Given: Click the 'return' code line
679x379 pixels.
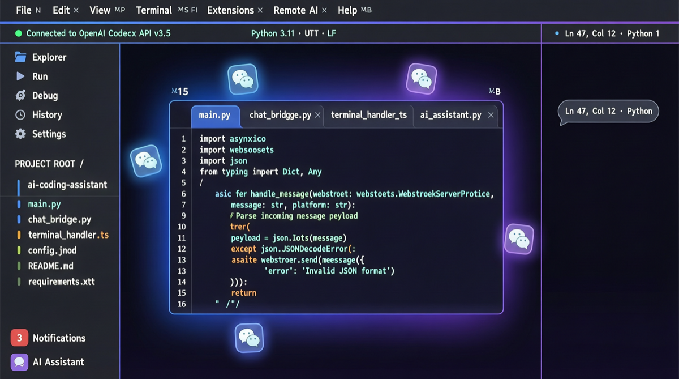Looking at the screenshot, I should click(244, 293).
